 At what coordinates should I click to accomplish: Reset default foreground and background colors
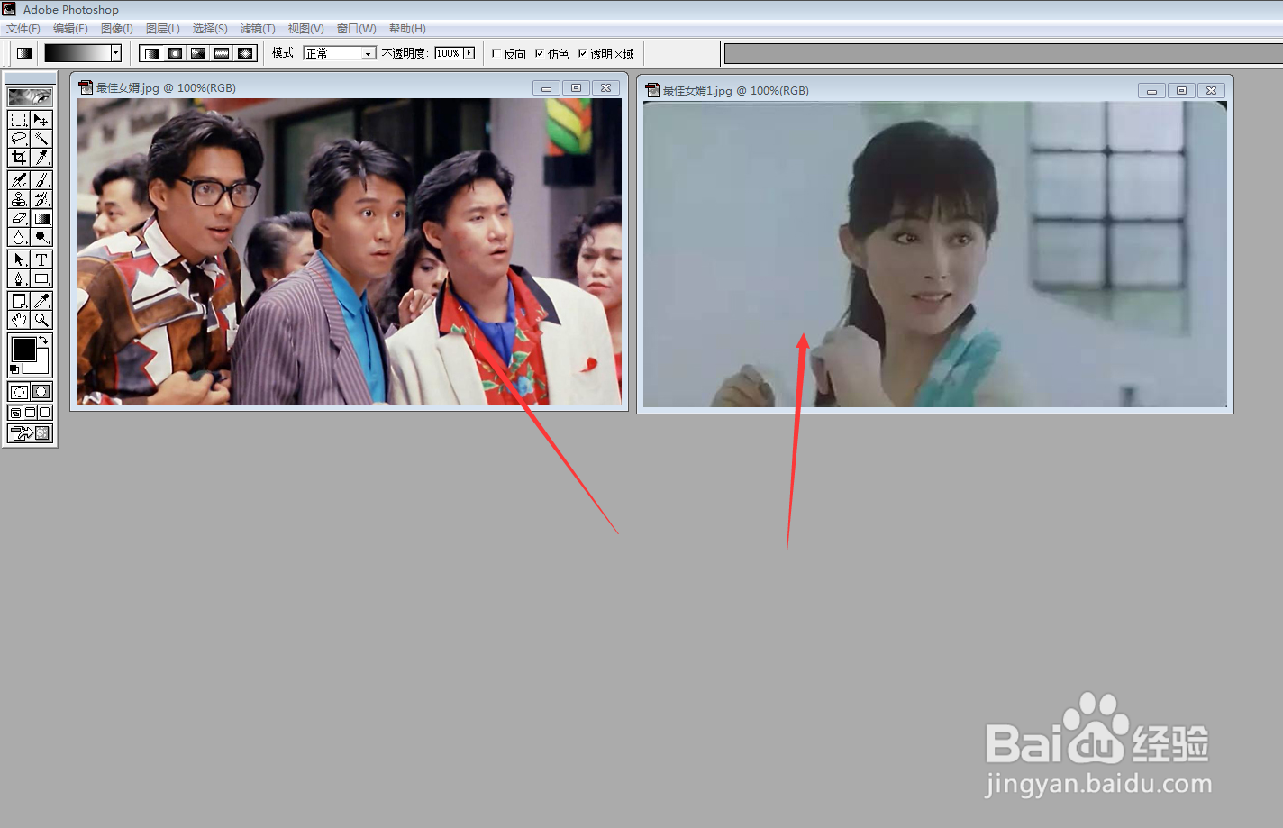[14, 369]
